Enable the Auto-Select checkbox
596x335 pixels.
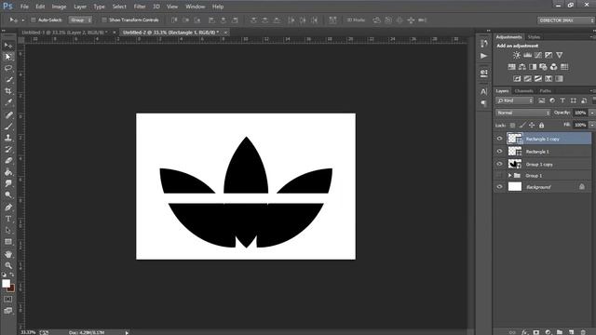(x=34, y=20)
